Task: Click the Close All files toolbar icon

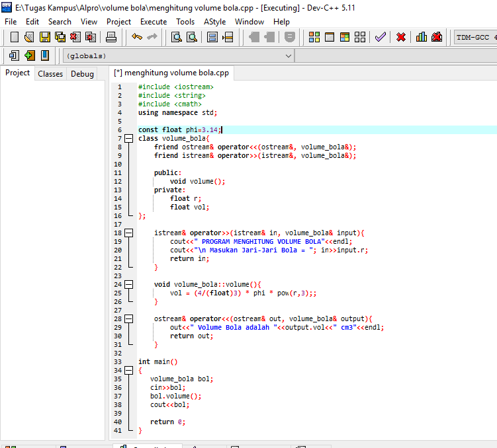Action: pos(91,37)
